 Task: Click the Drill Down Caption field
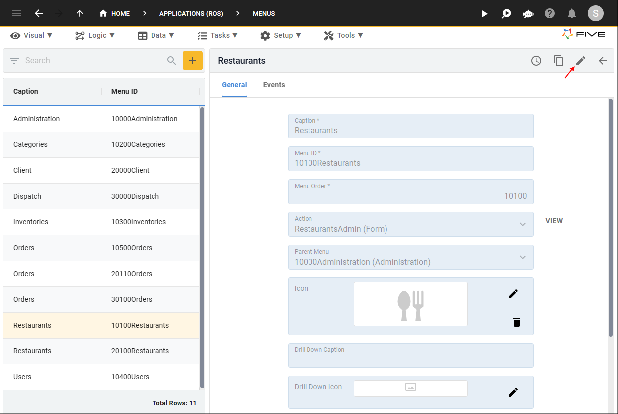pos(411,355)
